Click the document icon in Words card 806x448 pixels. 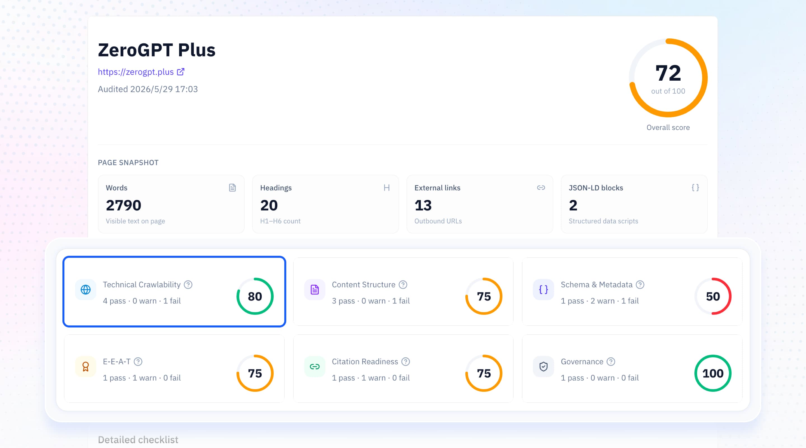[232, 188]
